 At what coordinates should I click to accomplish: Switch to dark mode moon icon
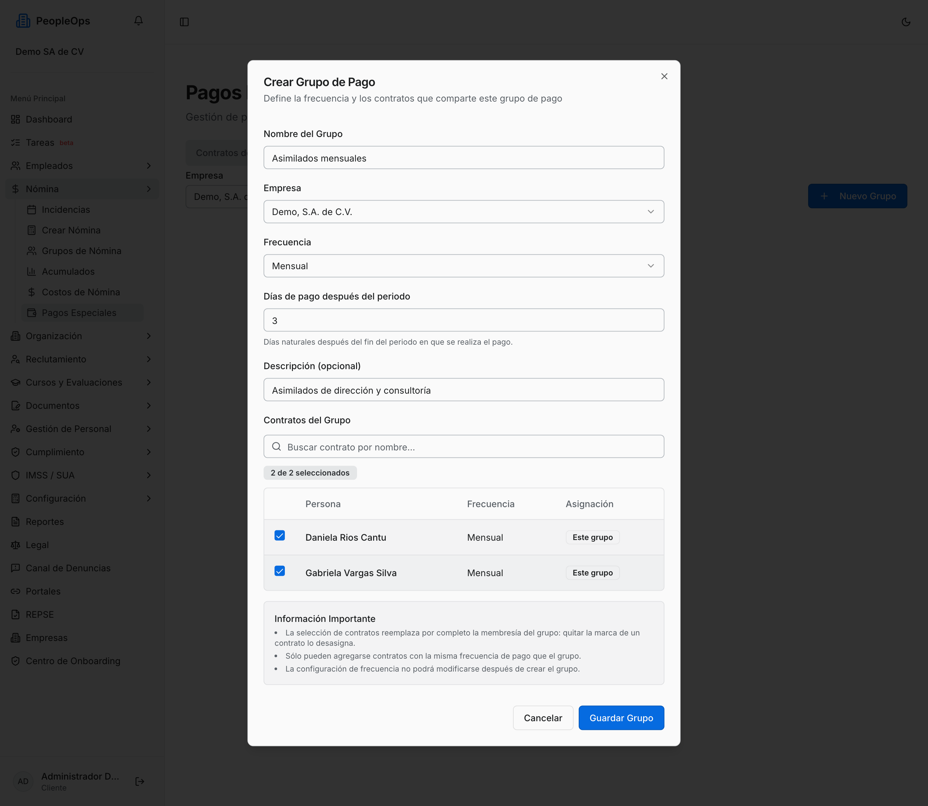click(x=906, y=22)
